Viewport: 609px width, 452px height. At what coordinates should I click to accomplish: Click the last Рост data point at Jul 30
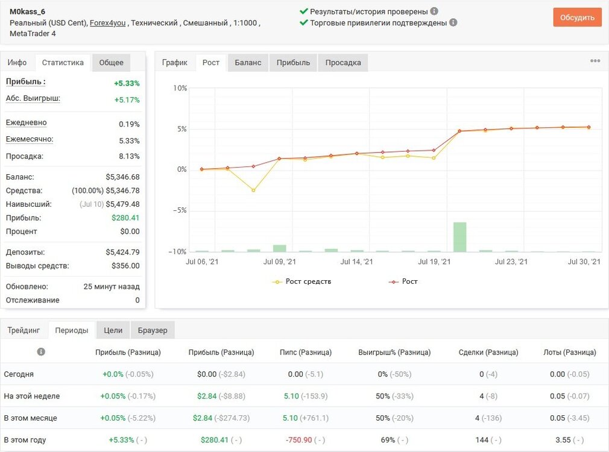(589, 127)
